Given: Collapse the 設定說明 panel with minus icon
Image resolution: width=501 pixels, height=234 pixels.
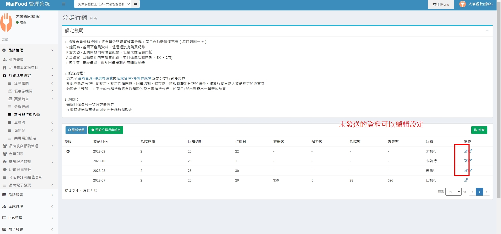Looking at the screenshot, I should click(x=487, y=31).
